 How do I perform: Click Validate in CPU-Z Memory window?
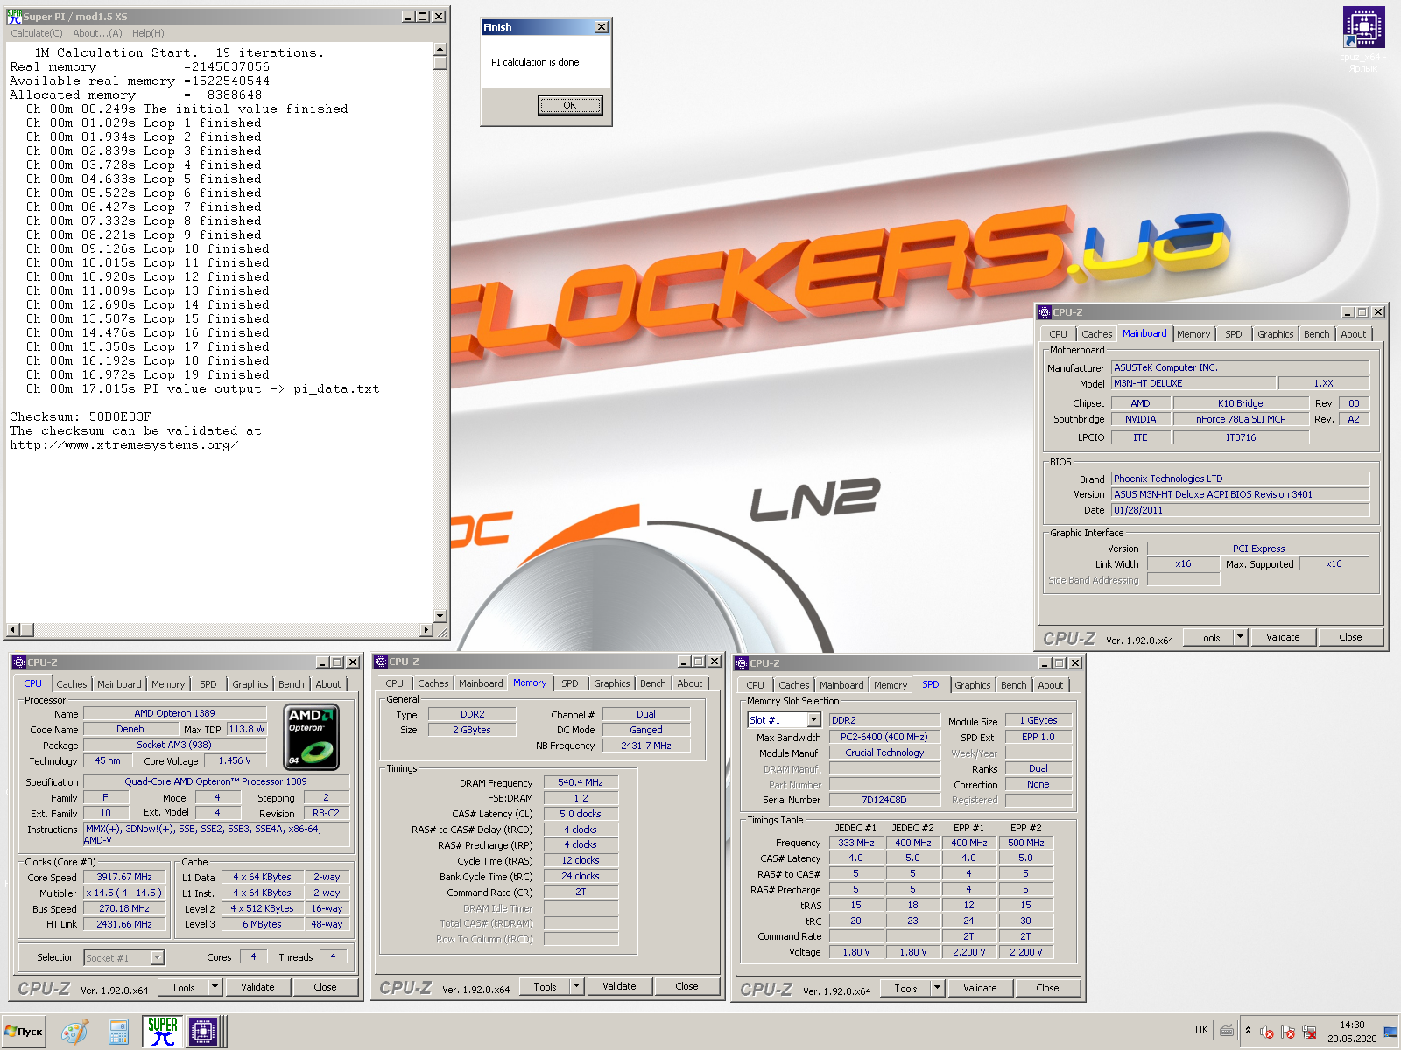[619, 986]
